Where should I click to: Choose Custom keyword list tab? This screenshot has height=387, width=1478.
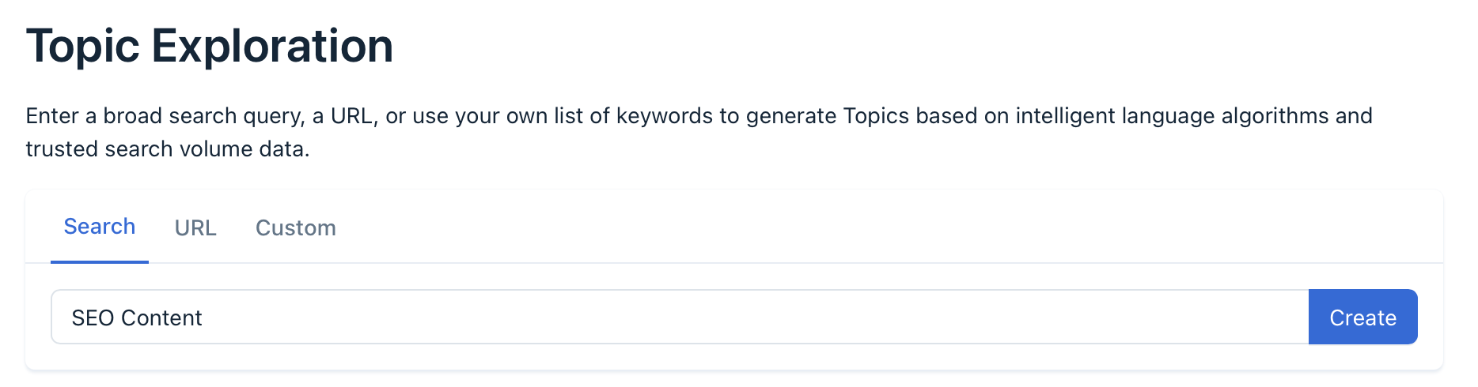(x=295, y=227)
